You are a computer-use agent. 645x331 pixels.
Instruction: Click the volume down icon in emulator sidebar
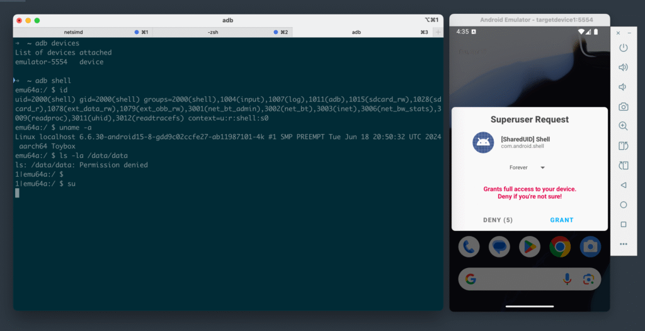(x=623, y=87)
